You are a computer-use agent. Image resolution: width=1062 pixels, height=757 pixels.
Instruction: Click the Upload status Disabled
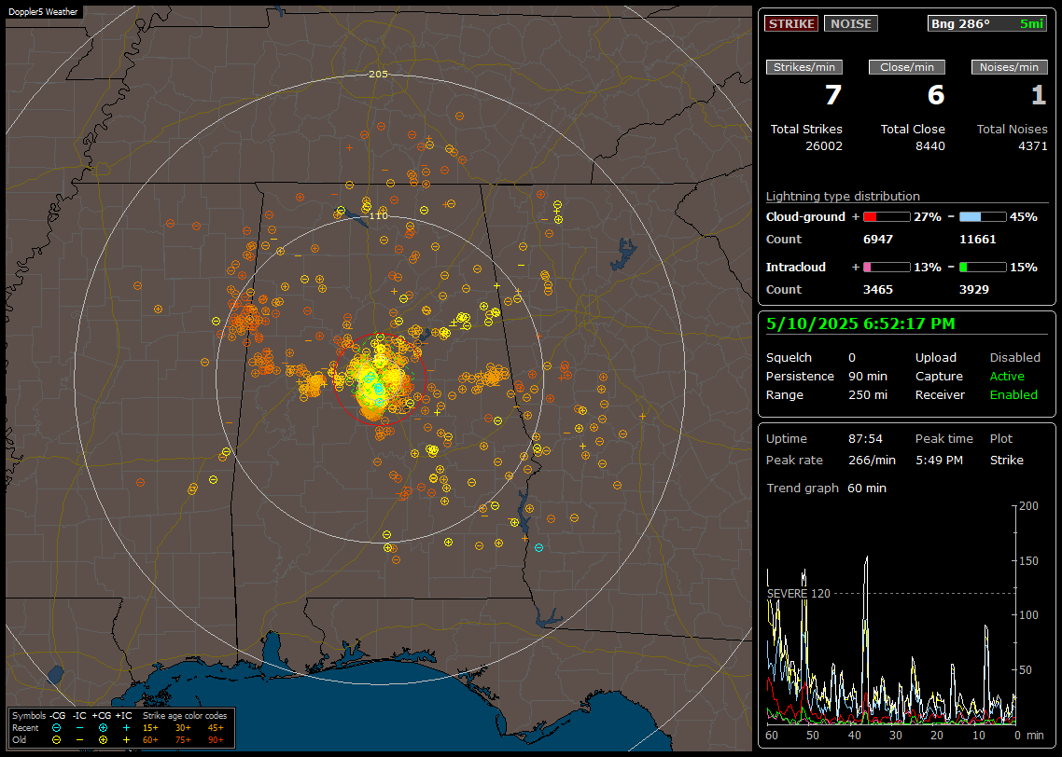[1014, 358]
